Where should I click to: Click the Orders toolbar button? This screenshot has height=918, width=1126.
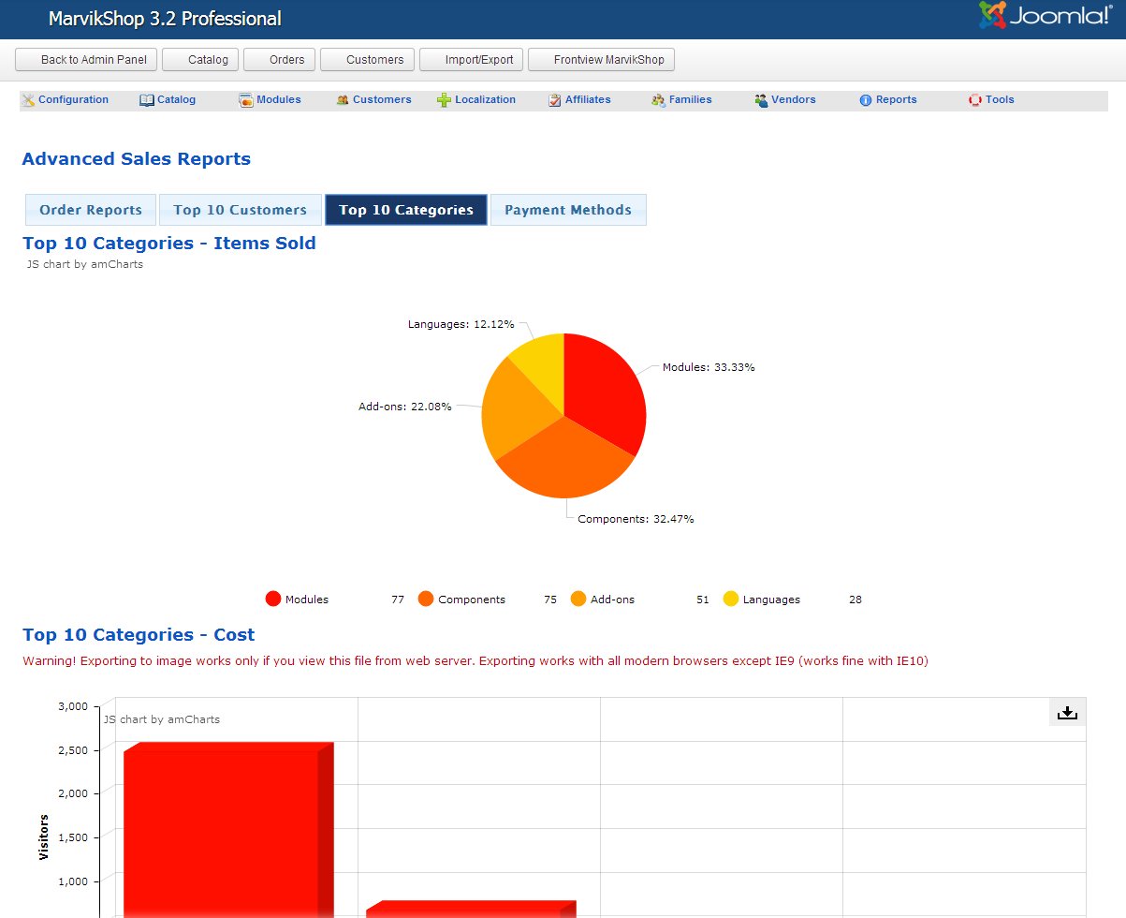(x=280, y=60)
